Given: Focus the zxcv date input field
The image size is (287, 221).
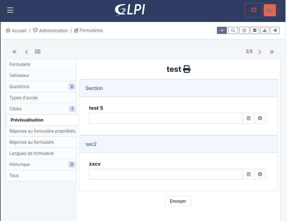Looking at the screenshot, I should (x=166, y=174).
